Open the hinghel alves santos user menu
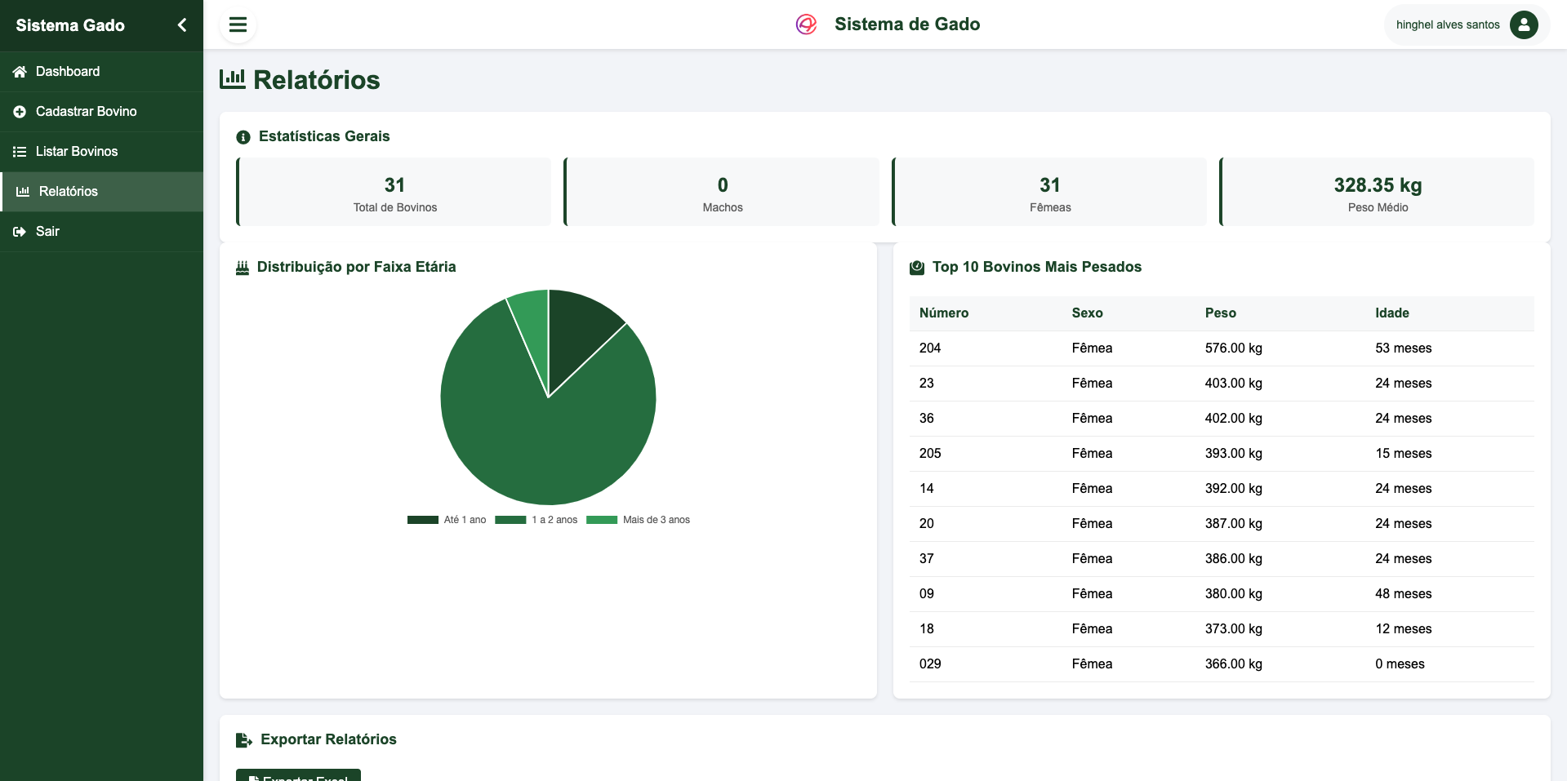Screen dimensions: 1567x781 point(1448,24)
